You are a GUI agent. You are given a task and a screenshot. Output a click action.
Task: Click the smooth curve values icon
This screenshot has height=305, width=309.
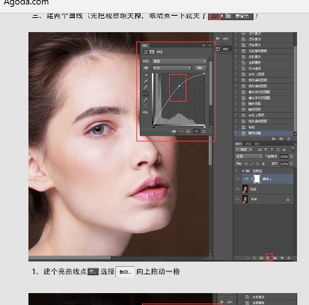pos(146,105)
